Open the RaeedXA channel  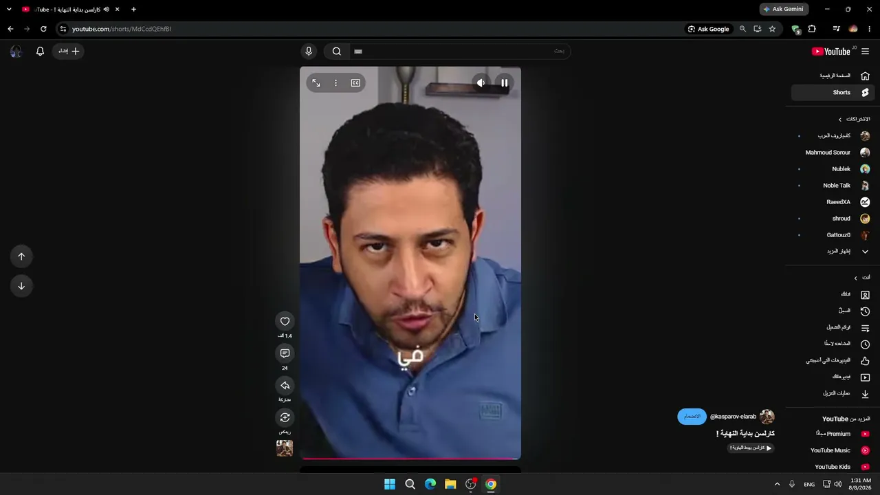[x=833, y=202]
